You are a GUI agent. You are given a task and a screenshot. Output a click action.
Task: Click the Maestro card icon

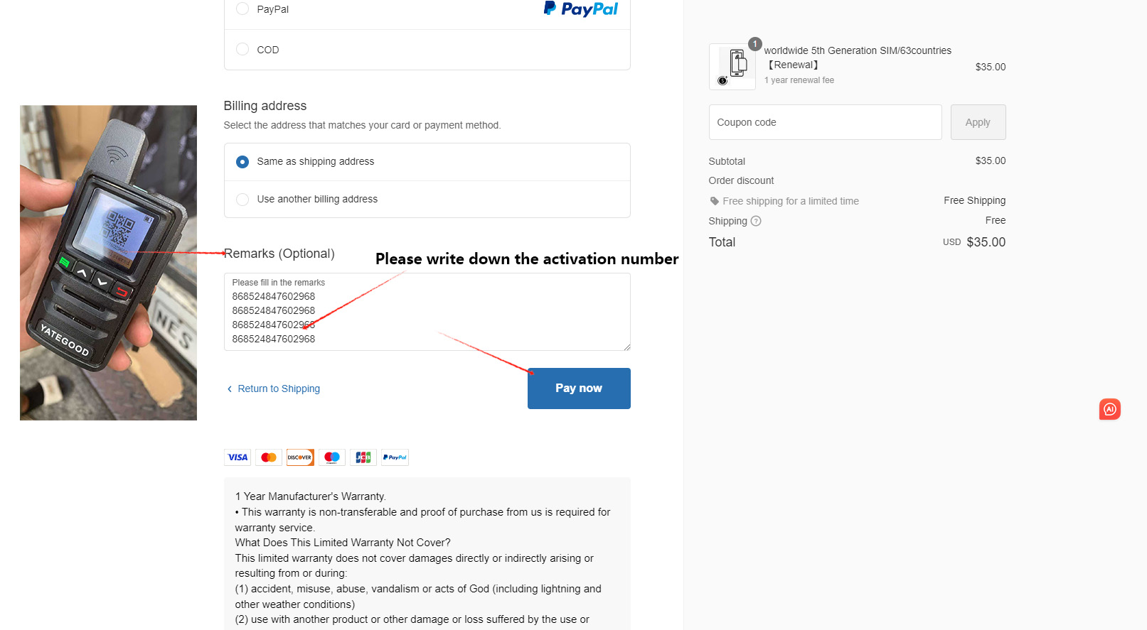point(332,457)
